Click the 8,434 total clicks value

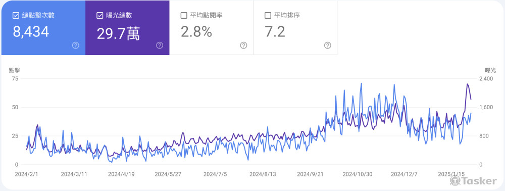pos(31,32)
